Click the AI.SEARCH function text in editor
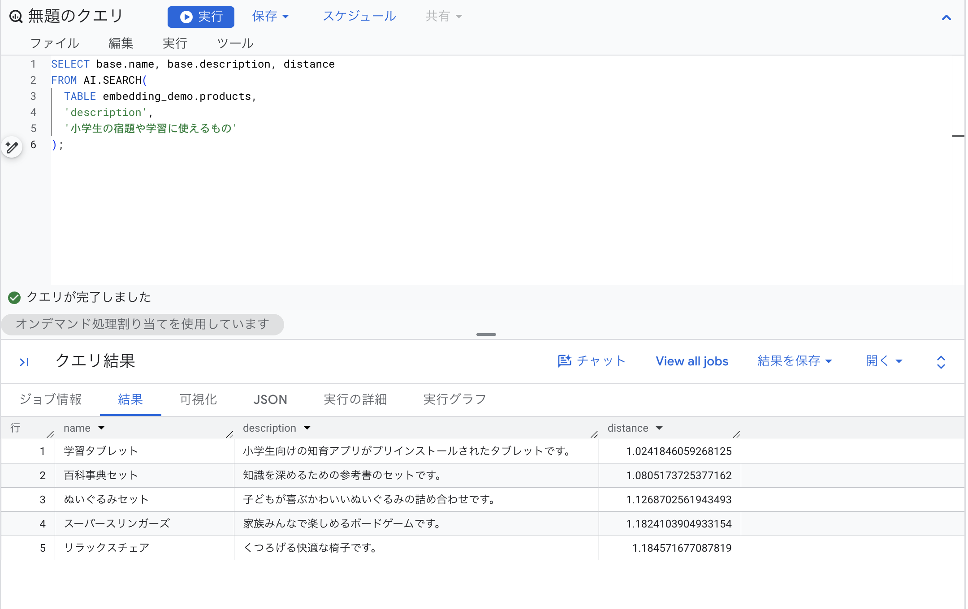The height and width of the screenshot is (609, 968). click(112, 80)
